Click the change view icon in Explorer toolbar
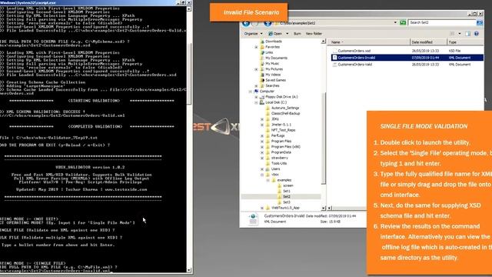Image resolution: width=492 pixels, height=277 pixels. [x=452, y=34]
